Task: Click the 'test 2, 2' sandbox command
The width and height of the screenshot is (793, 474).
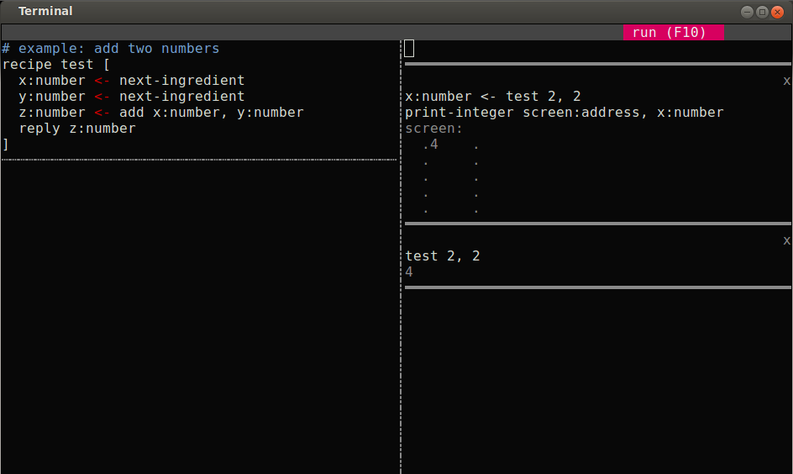Action: click(x=443, y=256)
